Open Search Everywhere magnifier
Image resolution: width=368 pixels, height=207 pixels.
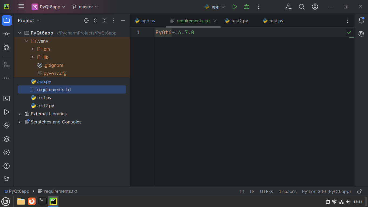click(302, 7)
